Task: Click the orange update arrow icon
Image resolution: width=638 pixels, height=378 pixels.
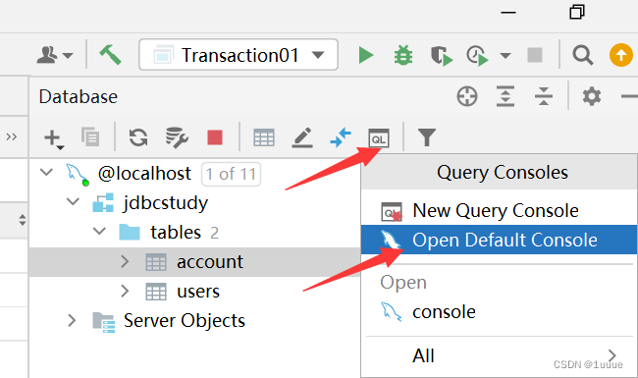Action: click(621, 55)
